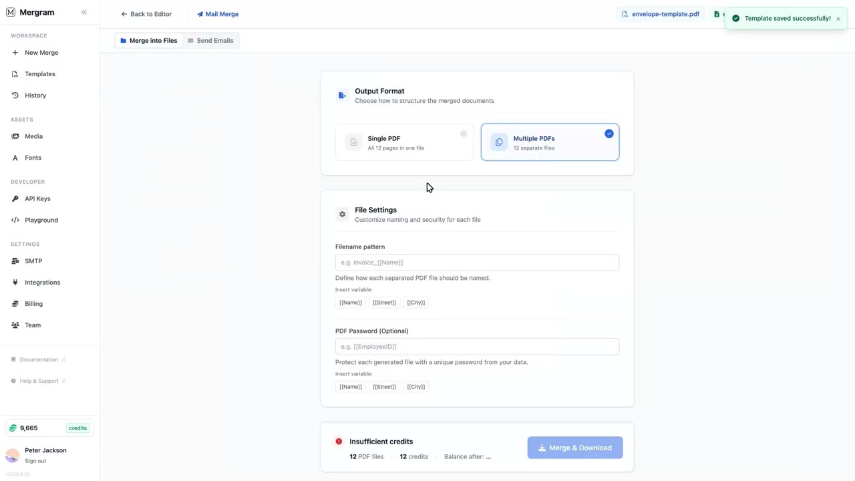Click the Output Format icon

(342, 96)
